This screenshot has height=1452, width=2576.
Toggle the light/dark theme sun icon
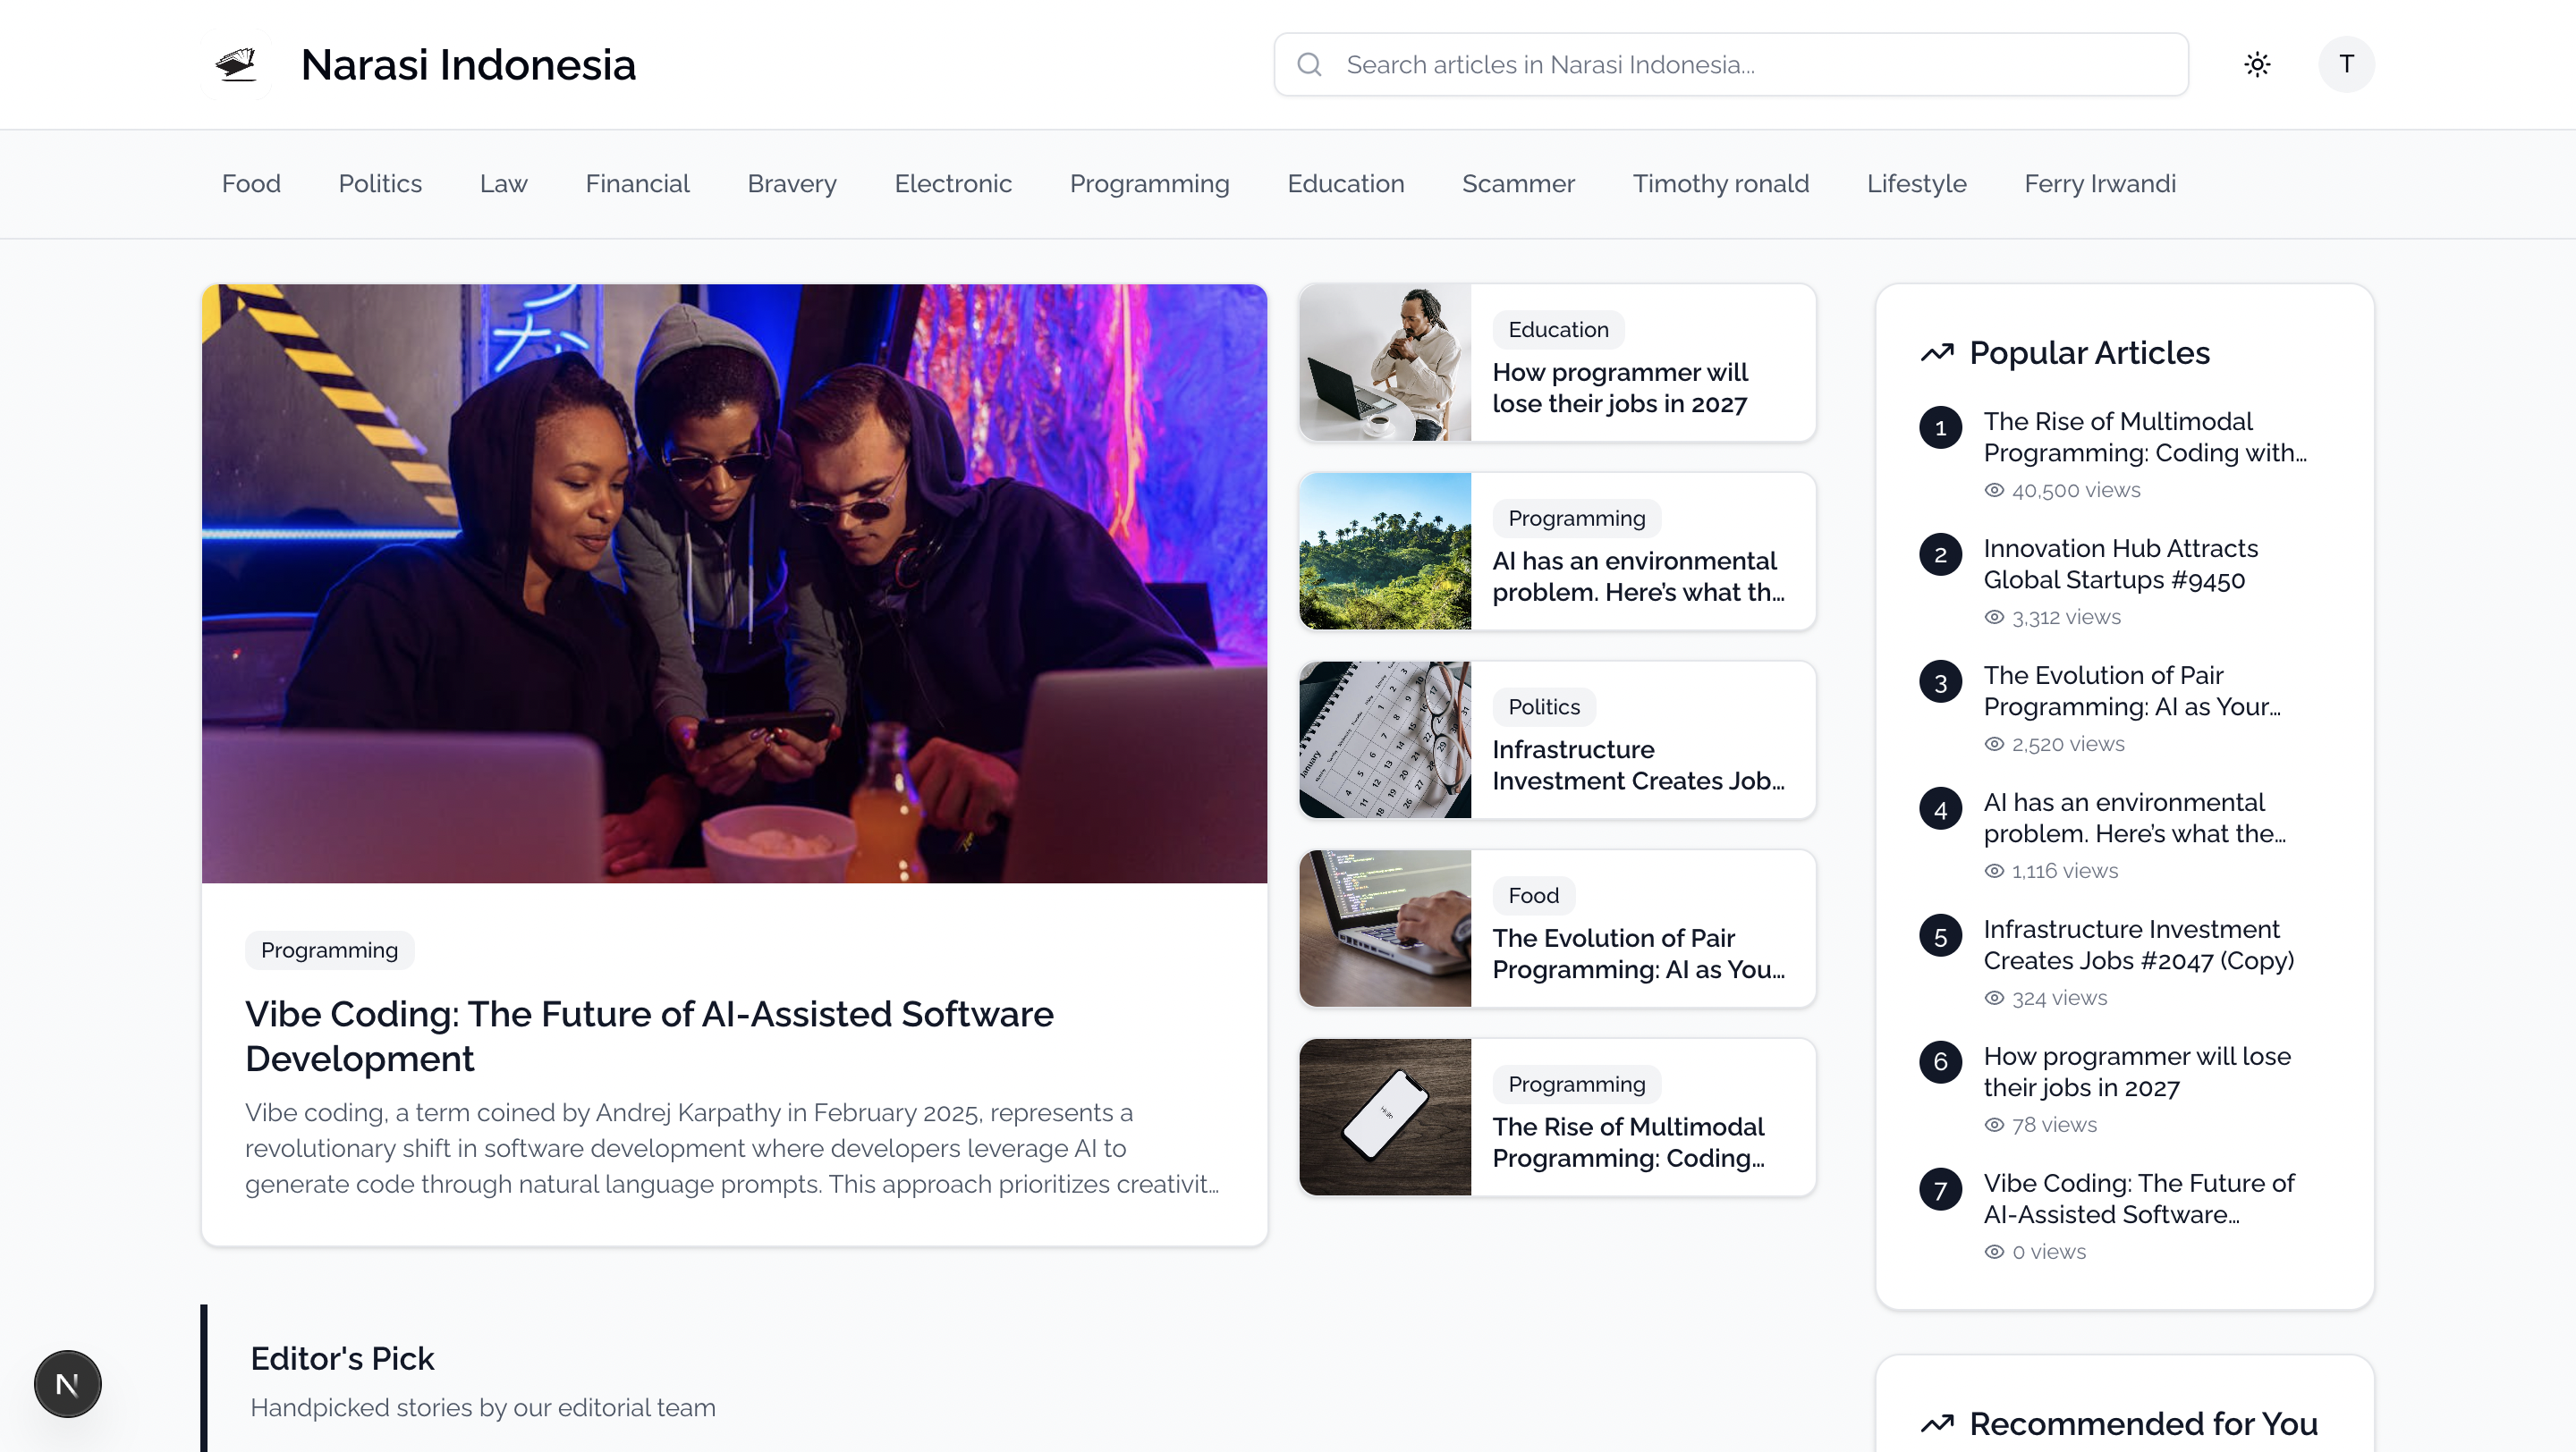pos(2257,65)
